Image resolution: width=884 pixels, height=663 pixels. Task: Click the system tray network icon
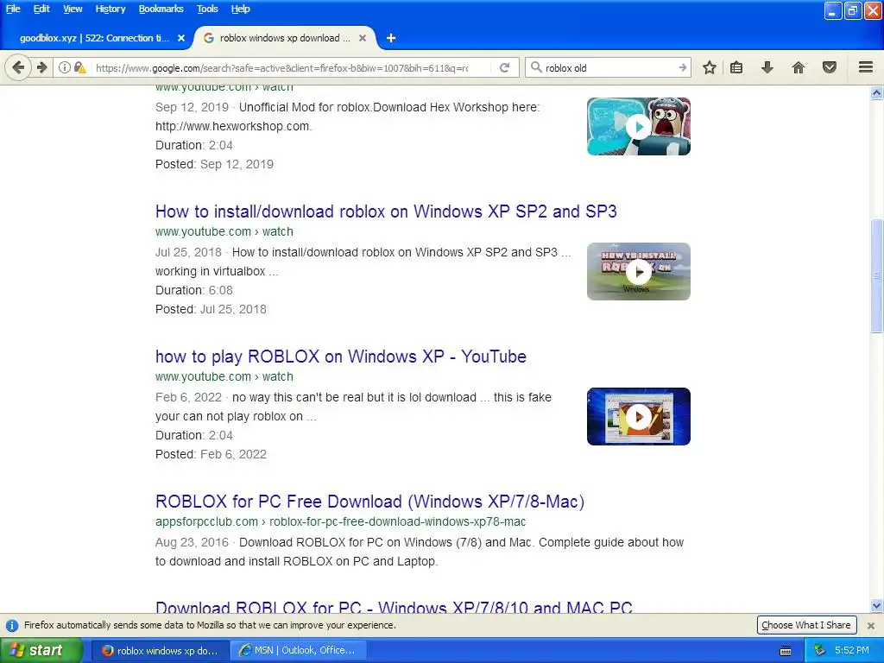pyautogui.click(x=820, y=650)
